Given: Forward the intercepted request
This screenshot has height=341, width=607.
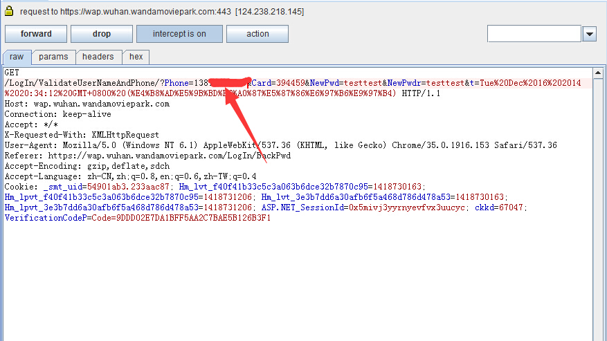Looking at the screenshot, I should tap(36, 34).
